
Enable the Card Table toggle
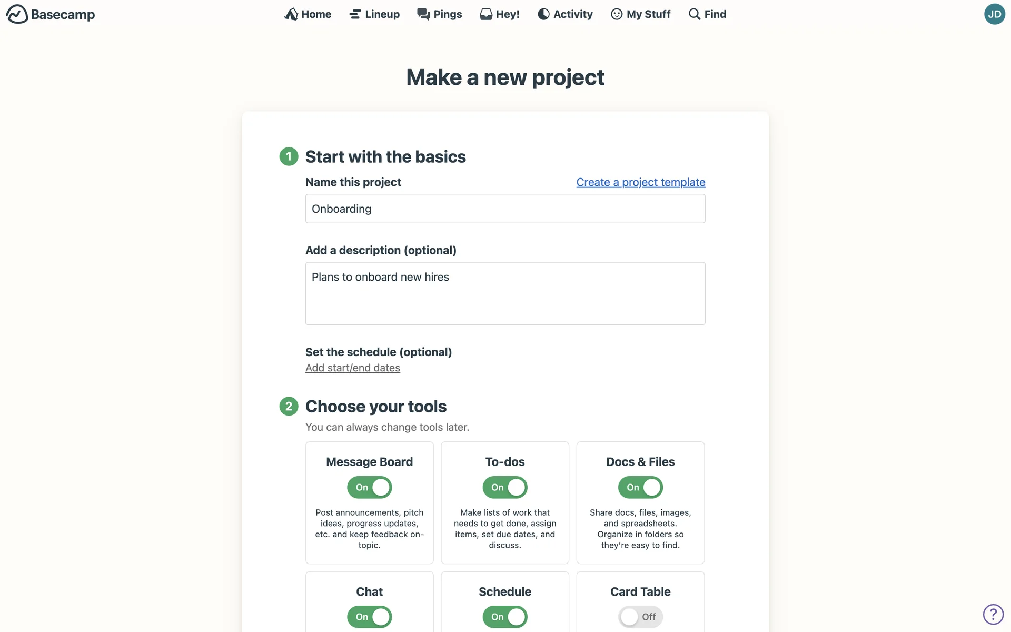click(640, 617)
